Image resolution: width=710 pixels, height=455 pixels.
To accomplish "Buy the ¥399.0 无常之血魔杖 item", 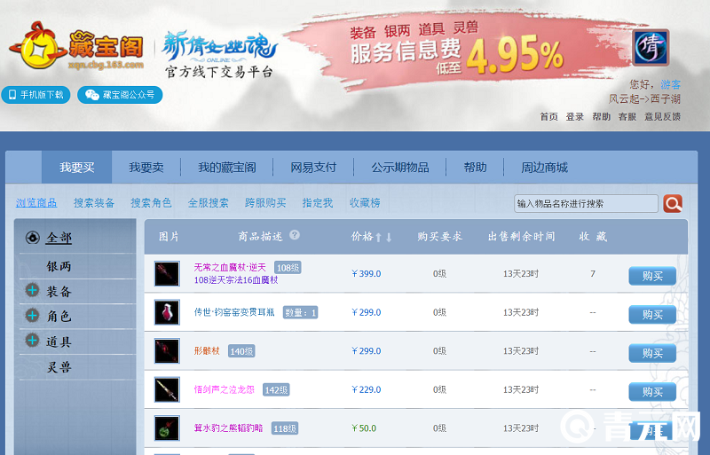I will tap(652, 276).
